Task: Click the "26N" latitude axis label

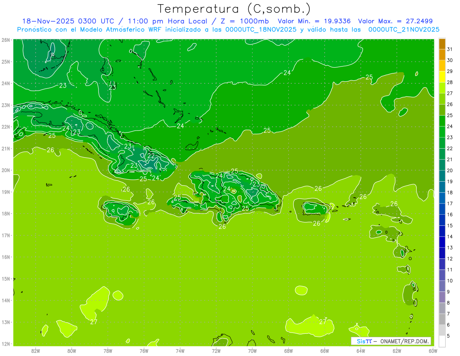Action: pos(6,40)
